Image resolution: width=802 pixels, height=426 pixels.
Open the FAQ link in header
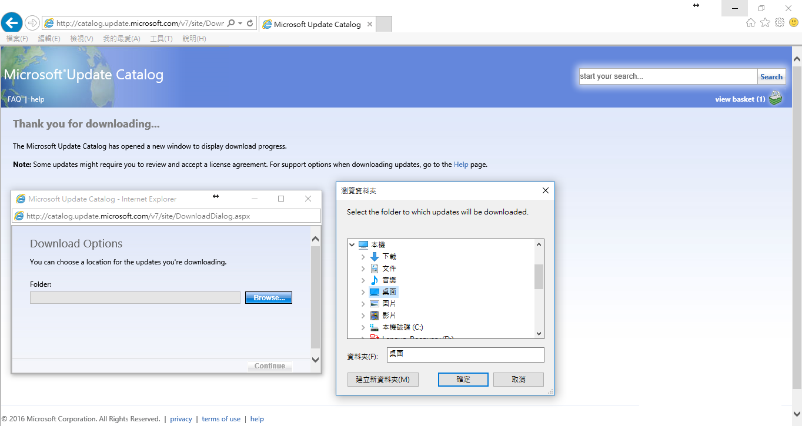[14, 99]
